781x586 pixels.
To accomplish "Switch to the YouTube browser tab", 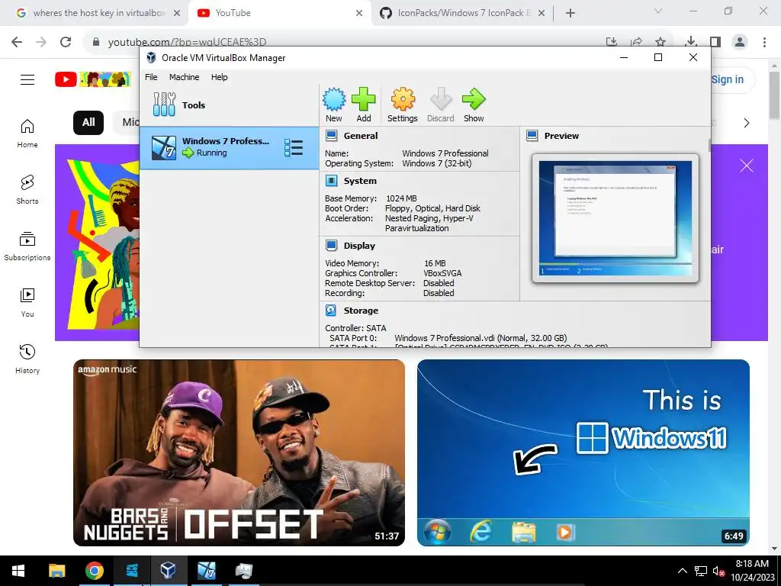I will click(279, 13).
